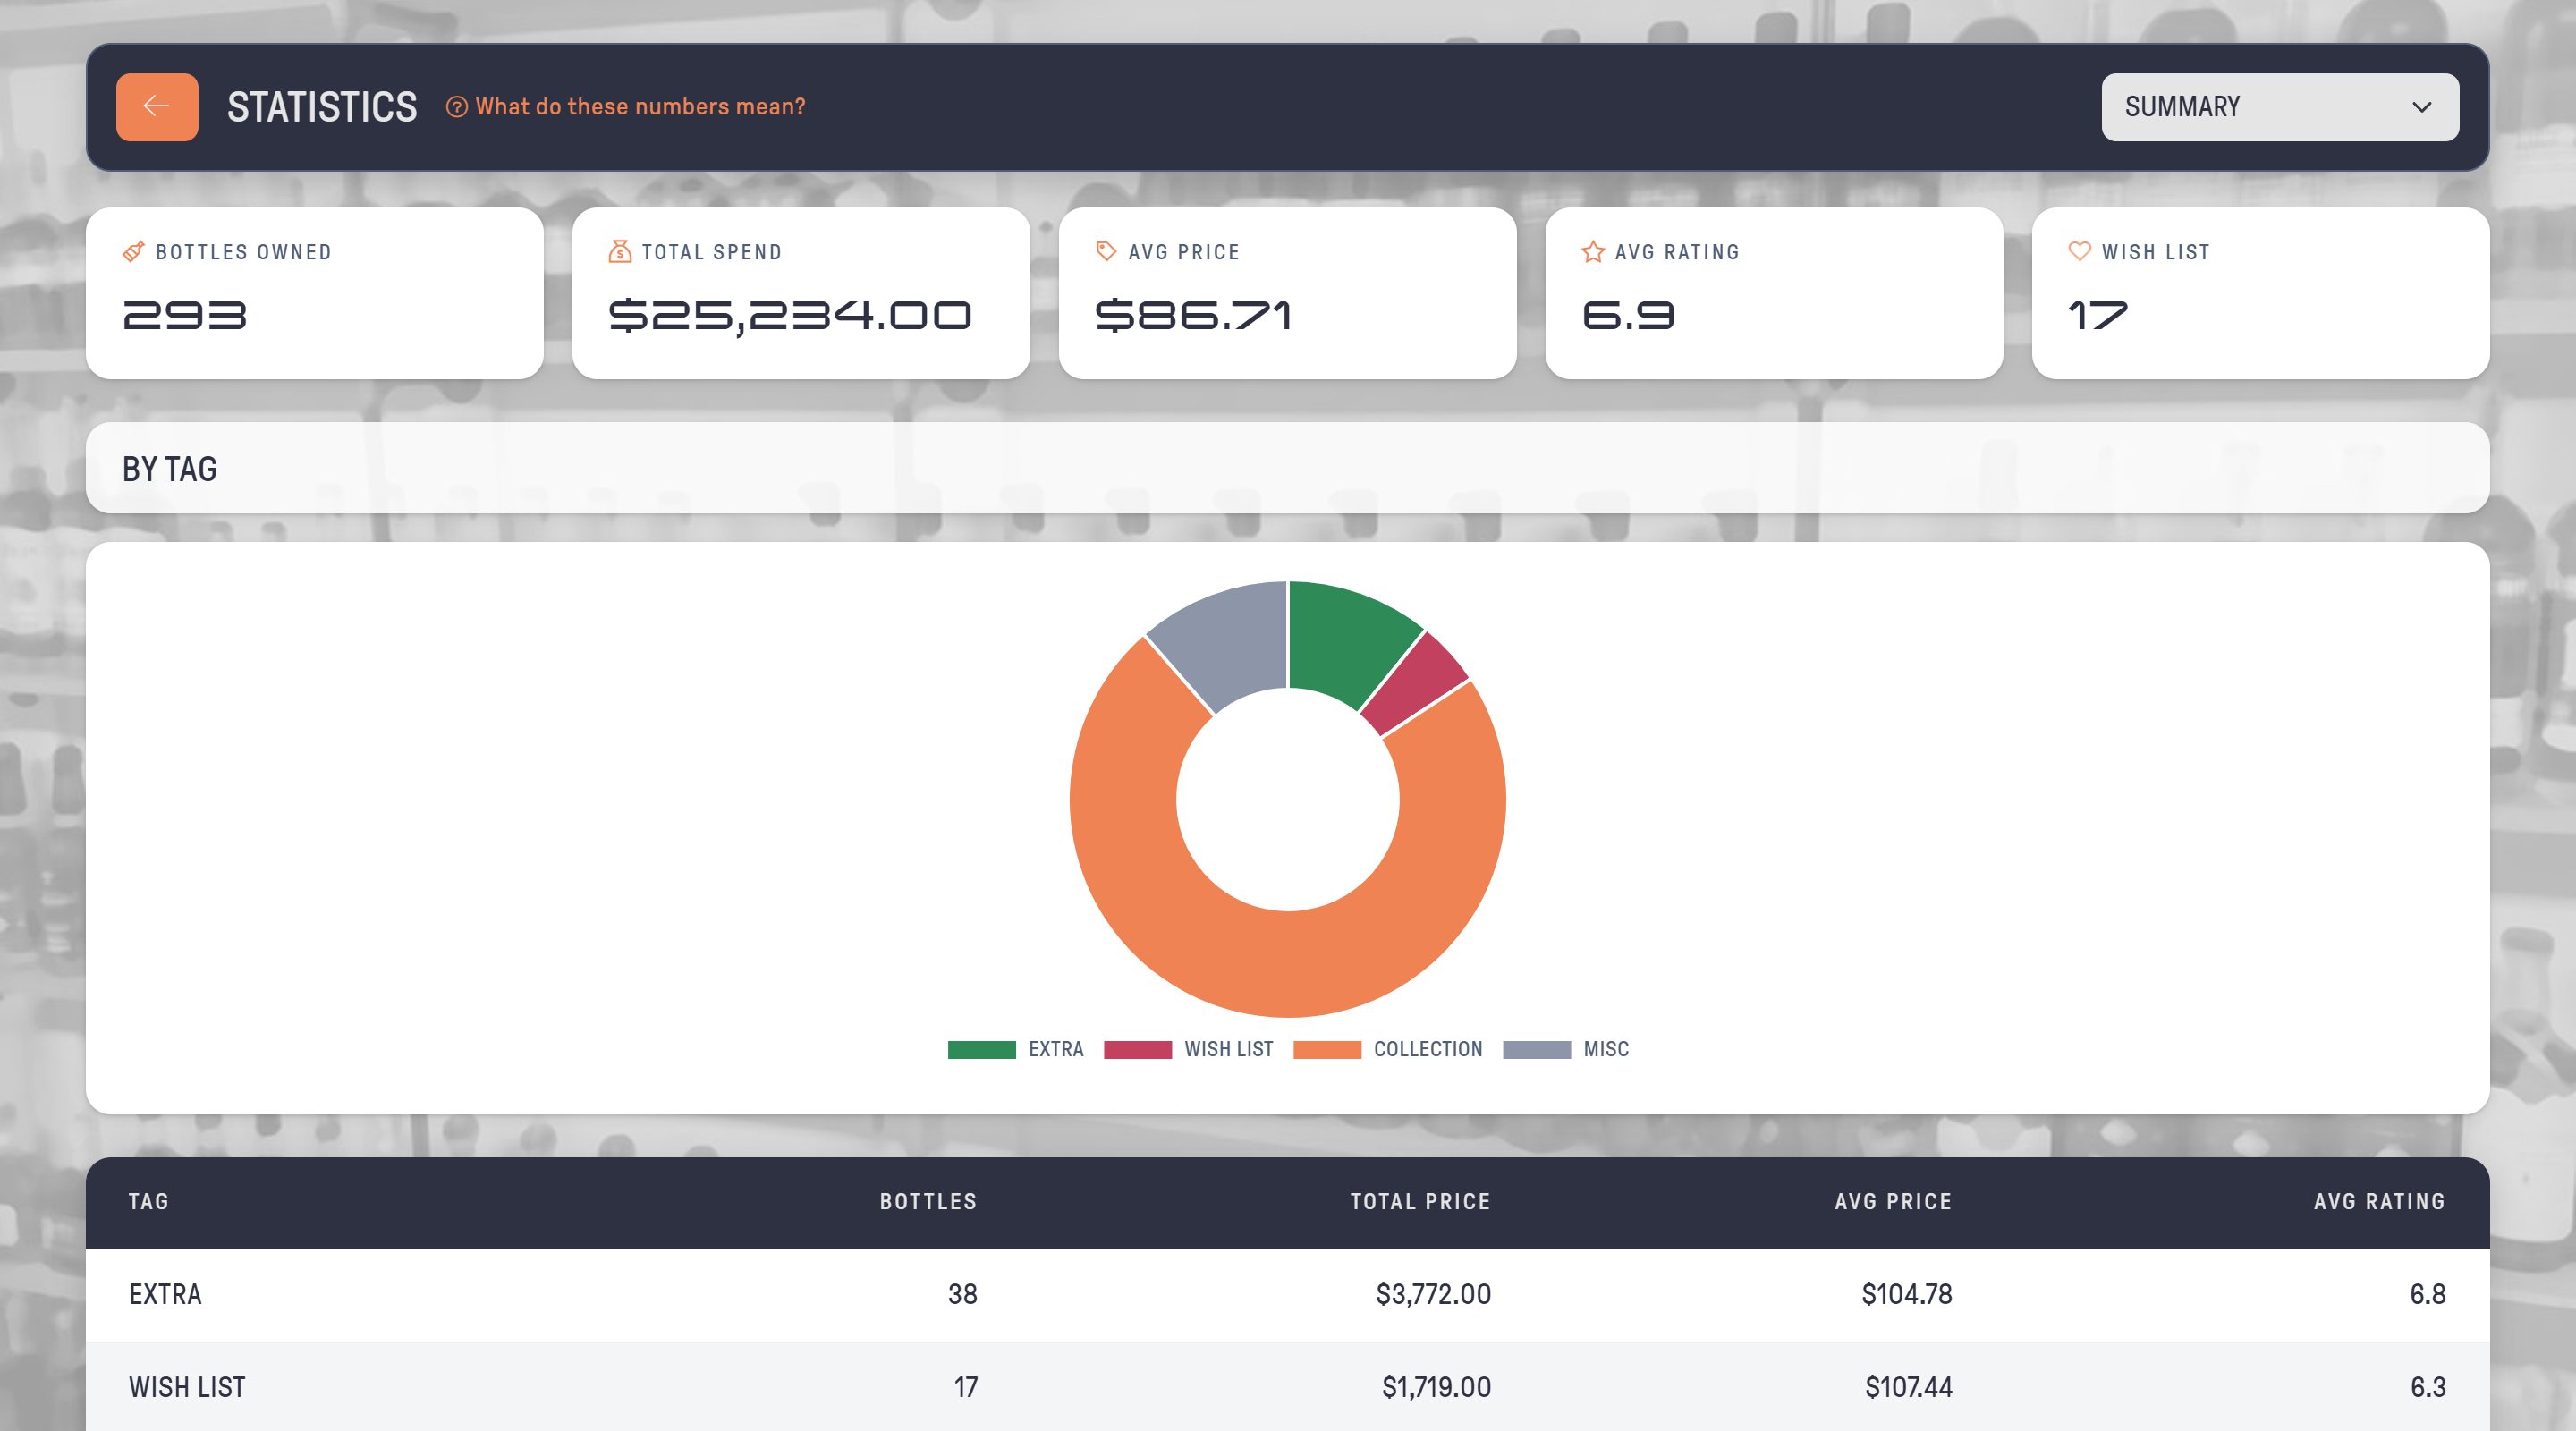
Task: Click the 293 bottles owned value
Action: 185,316
